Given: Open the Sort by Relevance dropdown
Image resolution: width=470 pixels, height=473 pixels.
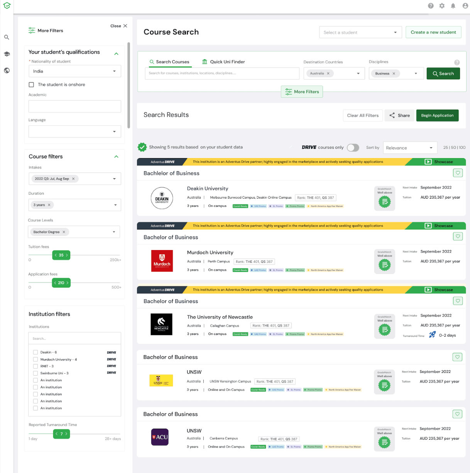Looking at the screenshot, I should tap(410, 148).
